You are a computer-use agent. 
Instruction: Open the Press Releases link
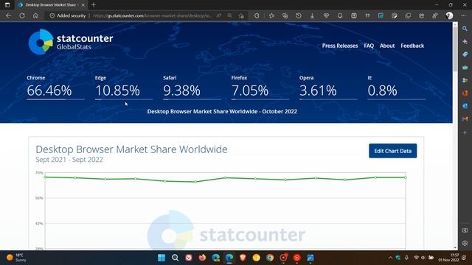340,46
